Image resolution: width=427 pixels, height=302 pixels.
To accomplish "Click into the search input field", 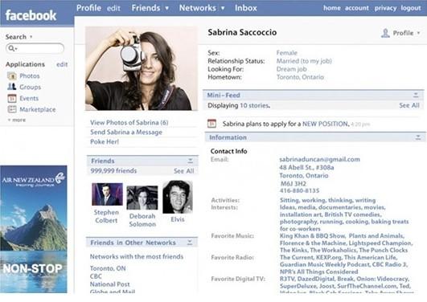I will [35, 48].
